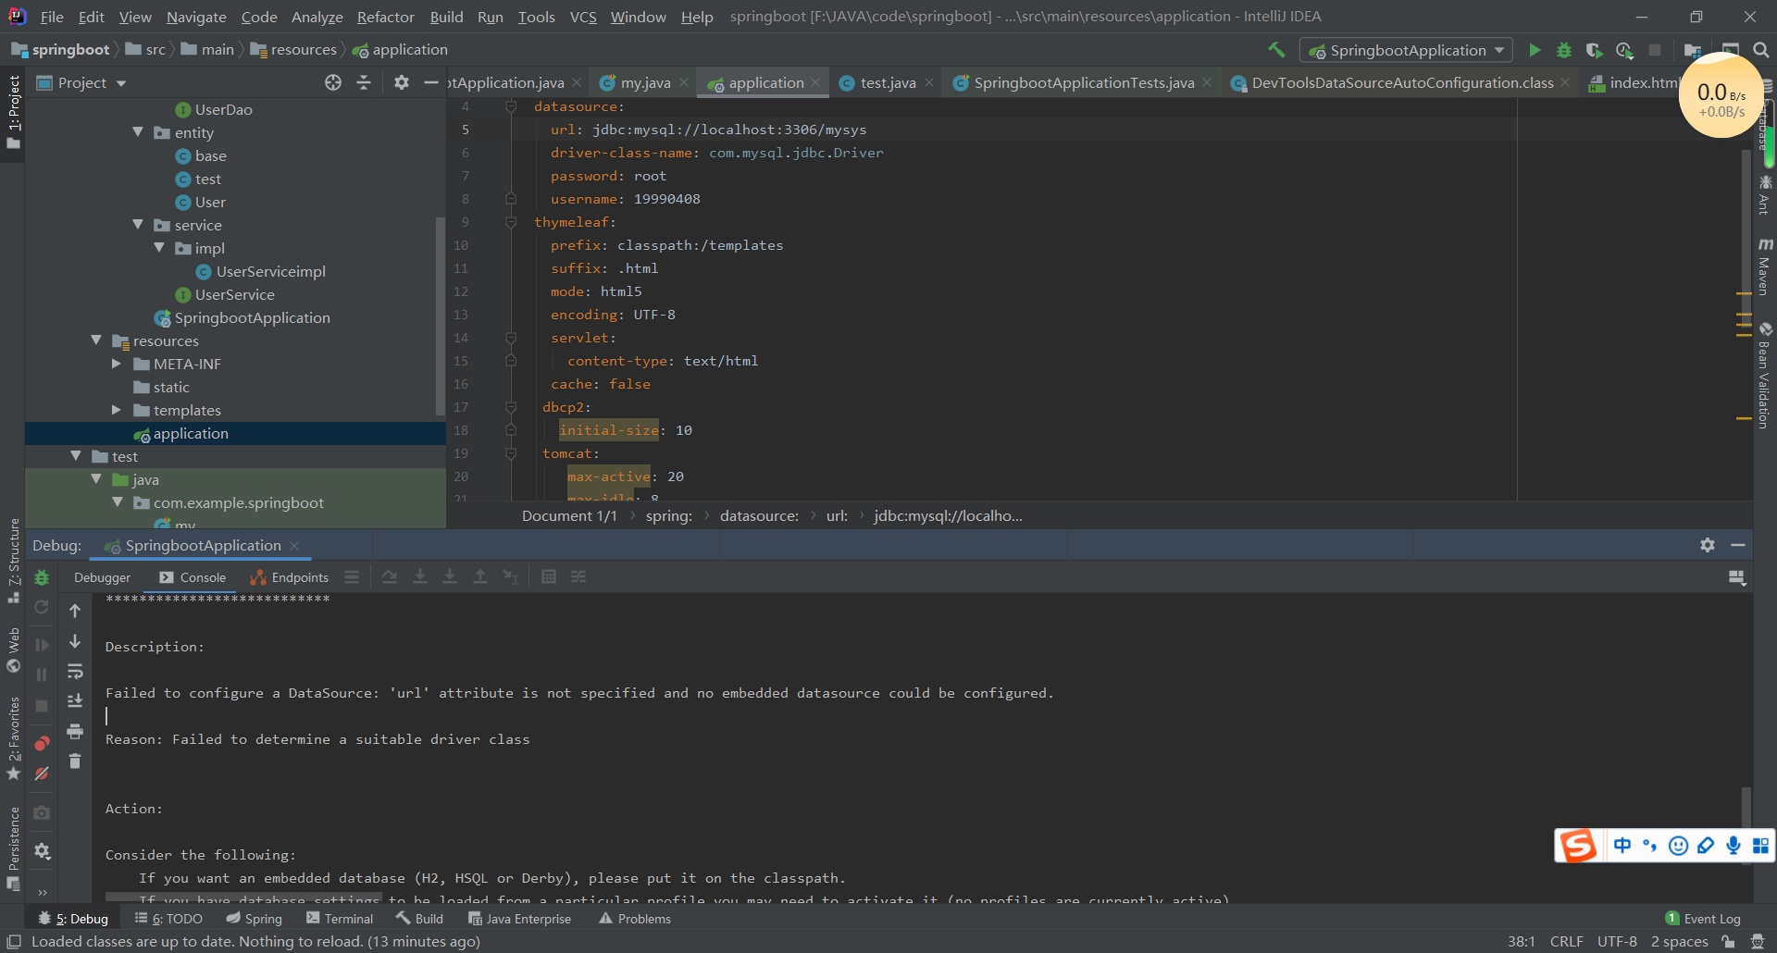This screenshot has height=953, width=1777.
Task: Collapse the impl folder
Action: 159,248
